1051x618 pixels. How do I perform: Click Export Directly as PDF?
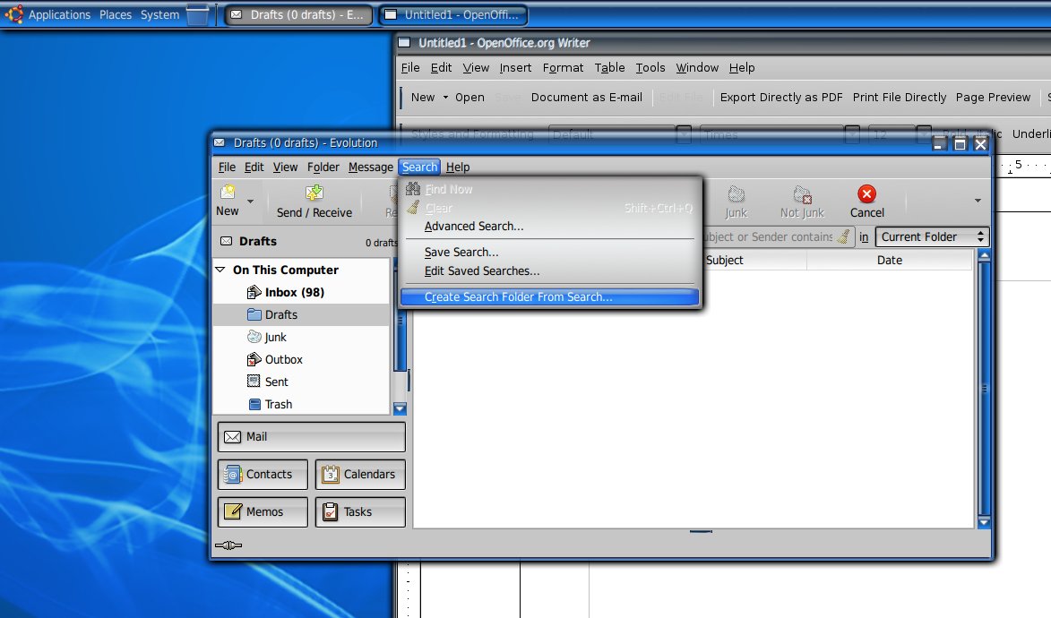click(x=781, y=98)
